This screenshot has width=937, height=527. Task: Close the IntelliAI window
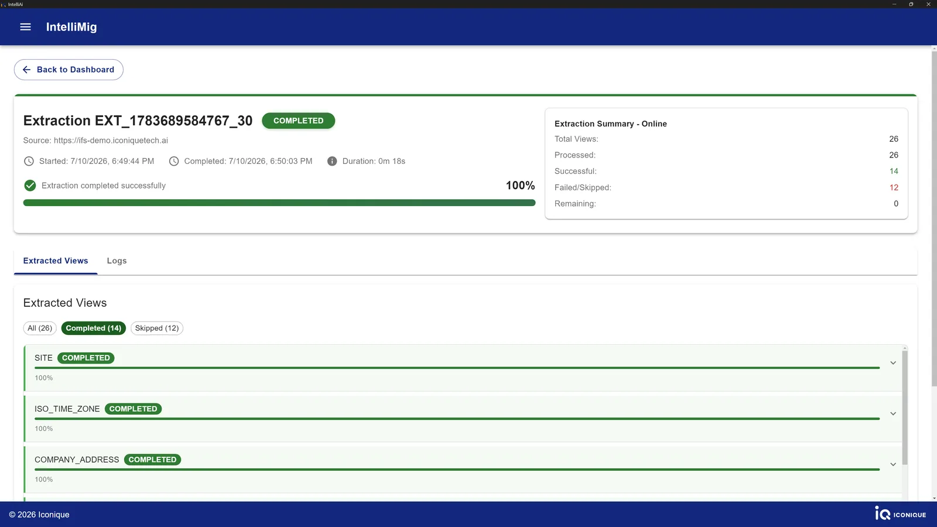coord(928,4)
